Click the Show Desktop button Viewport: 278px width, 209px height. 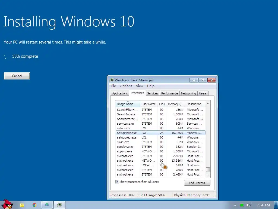(276, 205)
